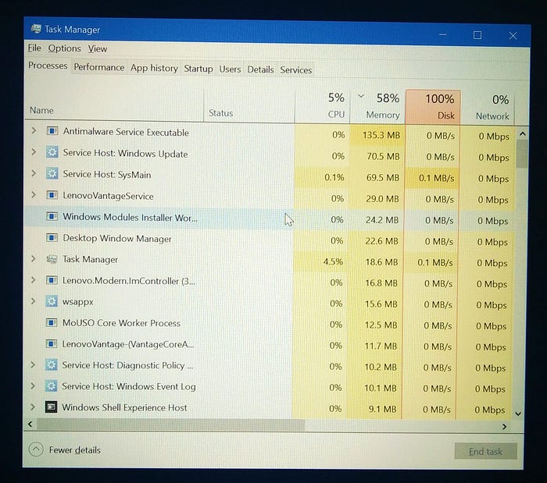Click the Windows Modules Installer Worker icon
Image resolution: width=547 pixels, height=483 pixels.
52,216
